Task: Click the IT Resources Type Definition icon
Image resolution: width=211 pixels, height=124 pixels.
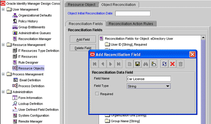Action: [15, 51]
